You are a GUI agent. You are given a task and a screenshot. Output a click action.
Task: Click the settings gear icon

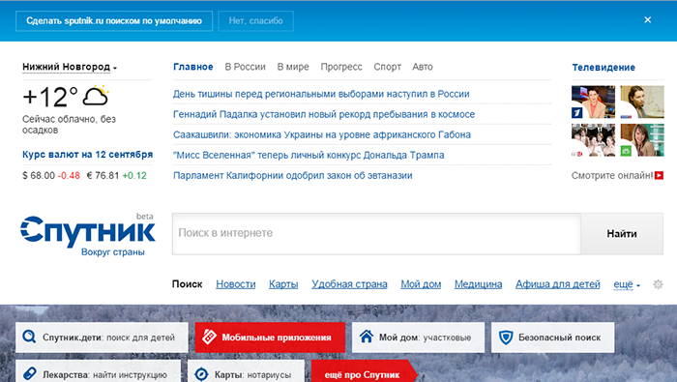[x=658, y=284]
